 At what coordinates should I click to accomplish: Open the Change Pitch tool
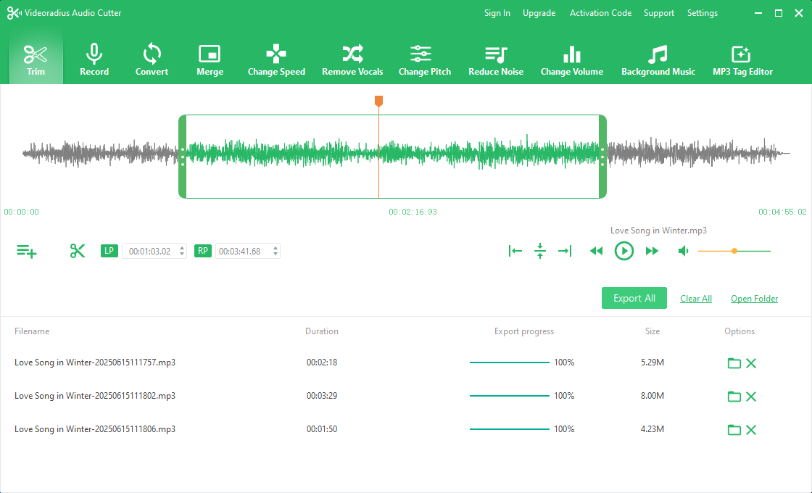424,59
